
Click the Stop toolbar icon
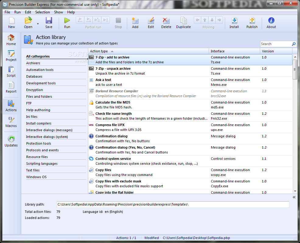118,23
